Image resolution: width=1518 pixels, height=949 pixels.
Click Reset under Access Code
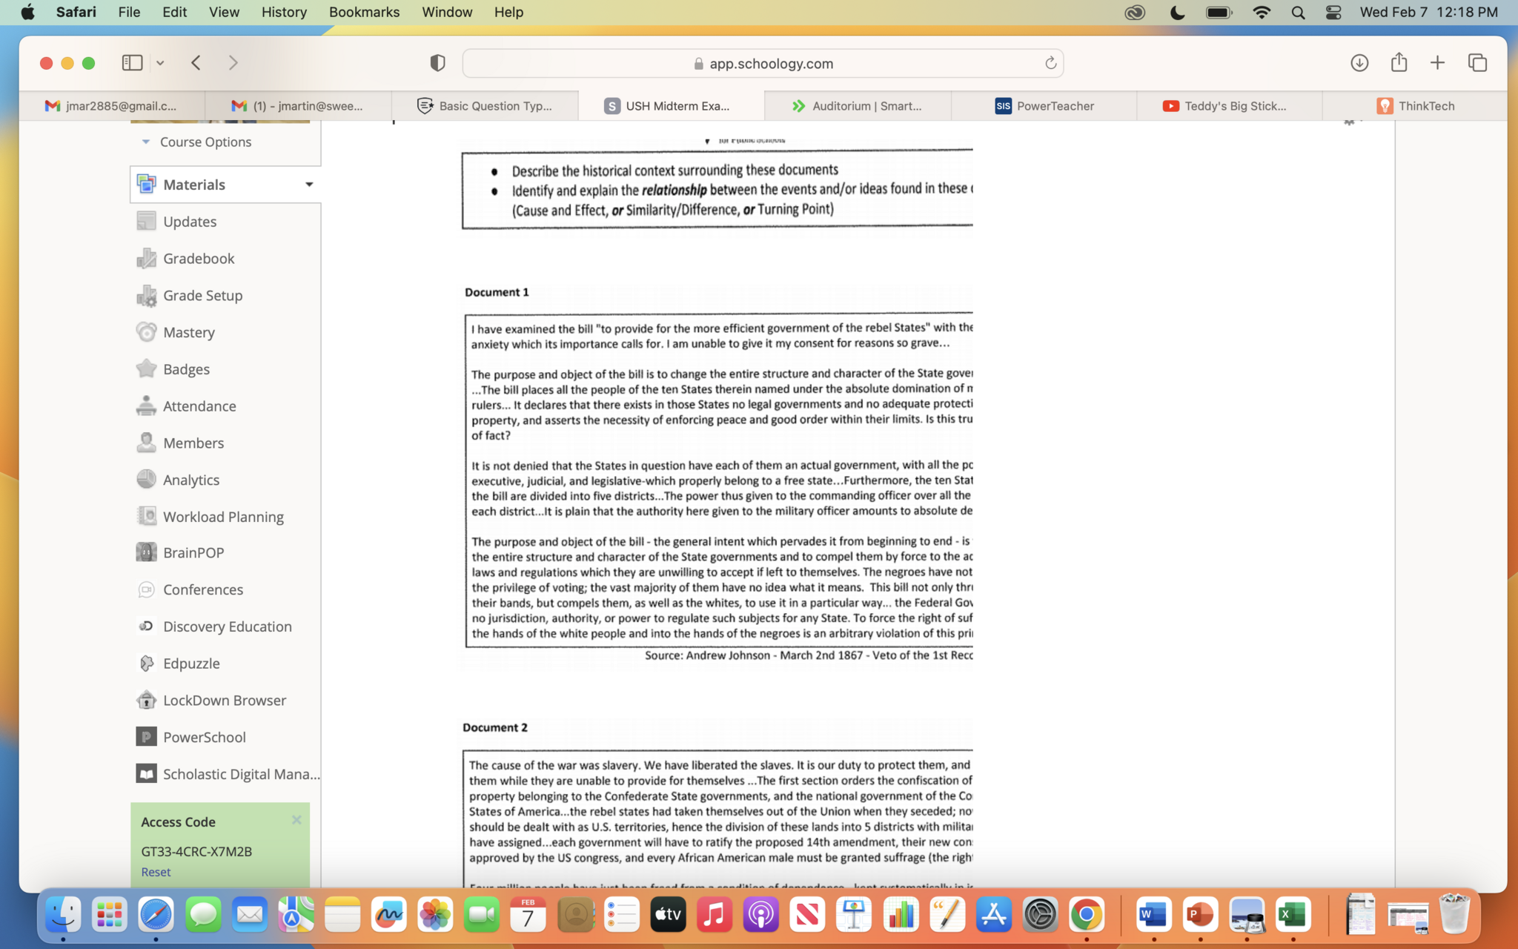coord(156,872)
